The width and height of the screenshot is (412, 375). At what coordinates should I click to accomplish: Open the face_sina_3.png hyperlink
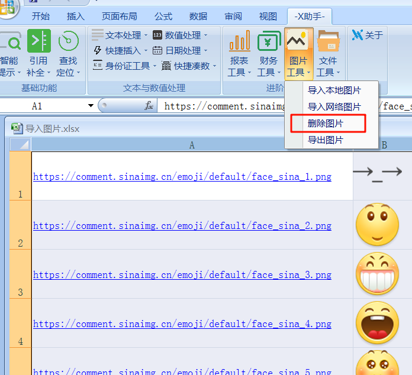pos(182,274)
